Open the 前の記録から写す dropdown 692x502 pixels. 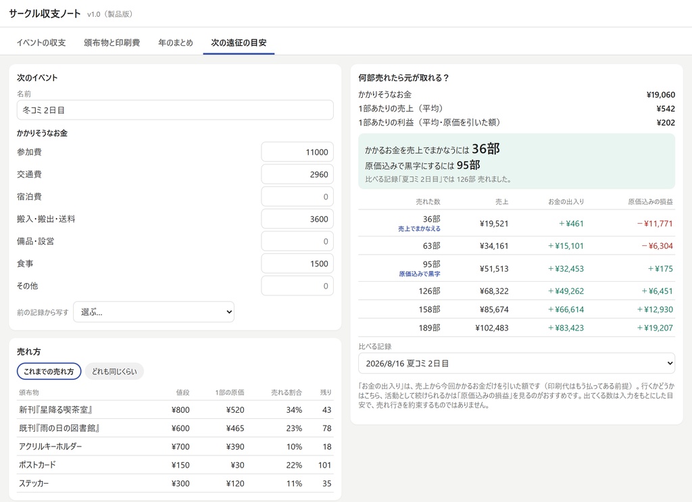click(153, 312)
